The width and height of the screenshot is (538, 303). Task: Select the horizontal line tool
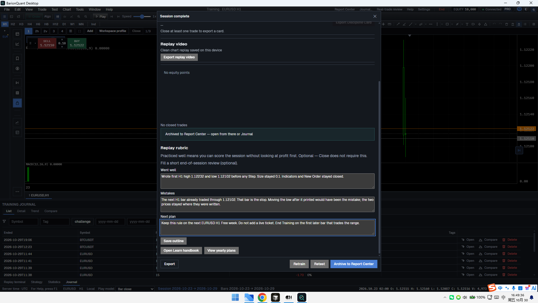pyautogui.click(x=431, y=24)
